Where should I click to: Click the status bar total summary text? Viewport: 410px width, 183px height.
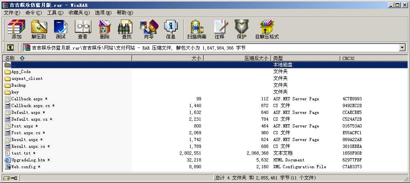pyautogui.click(x=266, y=178)
